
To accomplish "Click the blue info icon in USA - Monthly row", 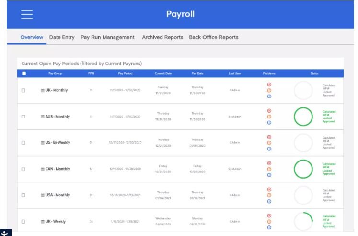I will click(269, 201).
